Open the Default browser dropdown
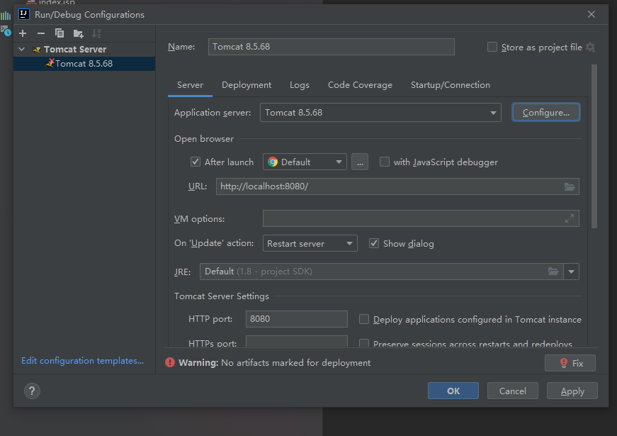 coord(305,162)
